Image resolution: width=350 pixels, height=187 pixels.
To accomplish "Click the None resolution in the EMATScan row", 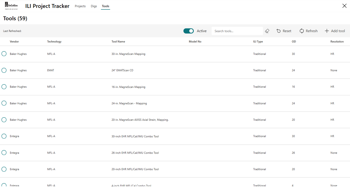I will point(334,70).
